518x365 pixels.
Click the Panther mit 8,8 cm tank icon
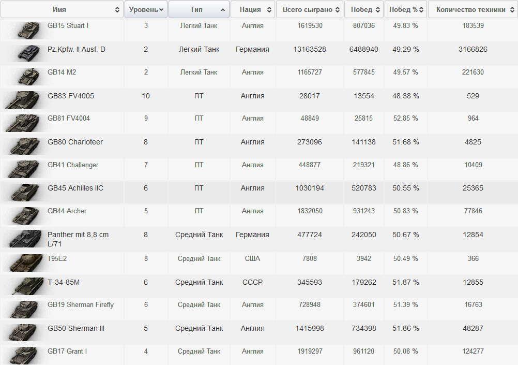click(23, 238)
